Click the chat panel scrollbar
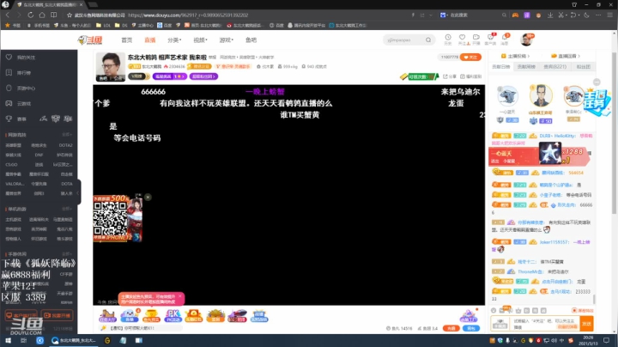Image resolution: width=618 pixels, height=347 pixels. pyautogui.click(x=594, y=300)
